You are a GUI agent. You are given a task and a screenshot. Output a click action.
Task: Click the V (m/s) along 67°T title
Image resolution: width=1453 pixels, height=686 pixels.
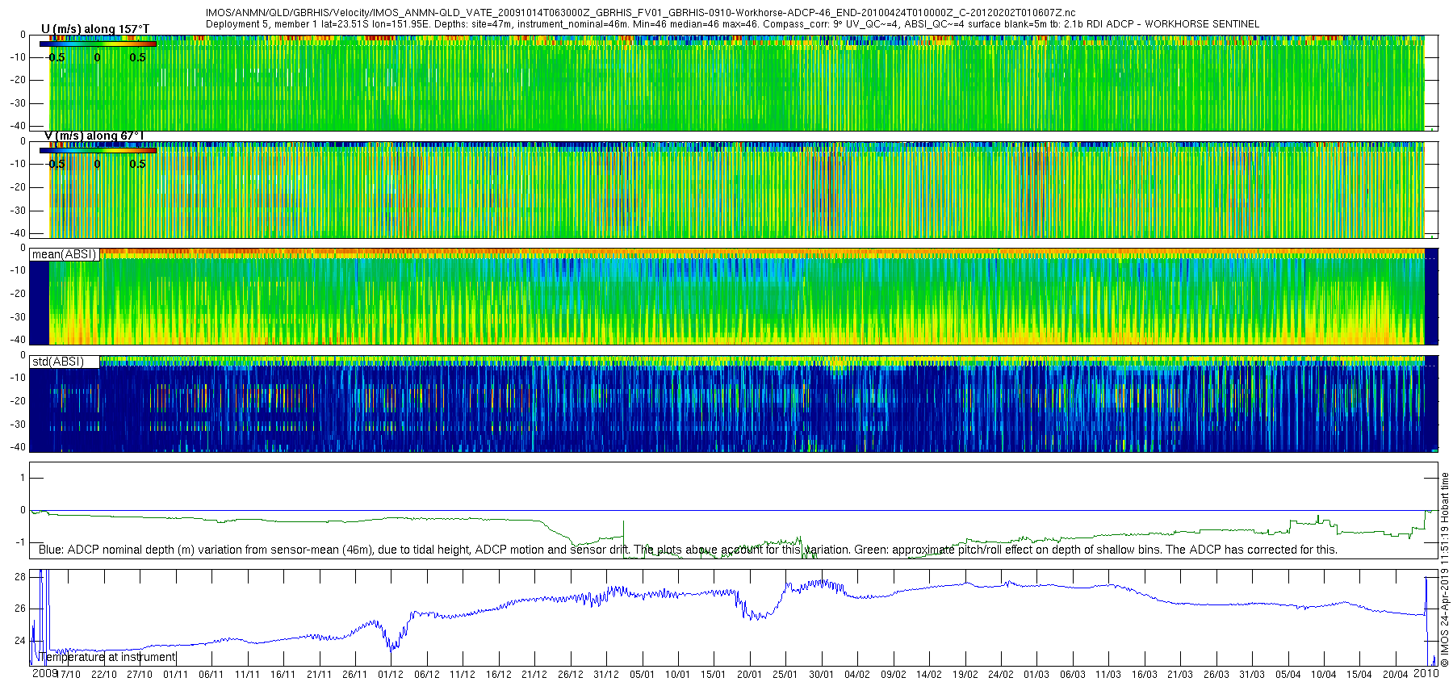point(94,136)
